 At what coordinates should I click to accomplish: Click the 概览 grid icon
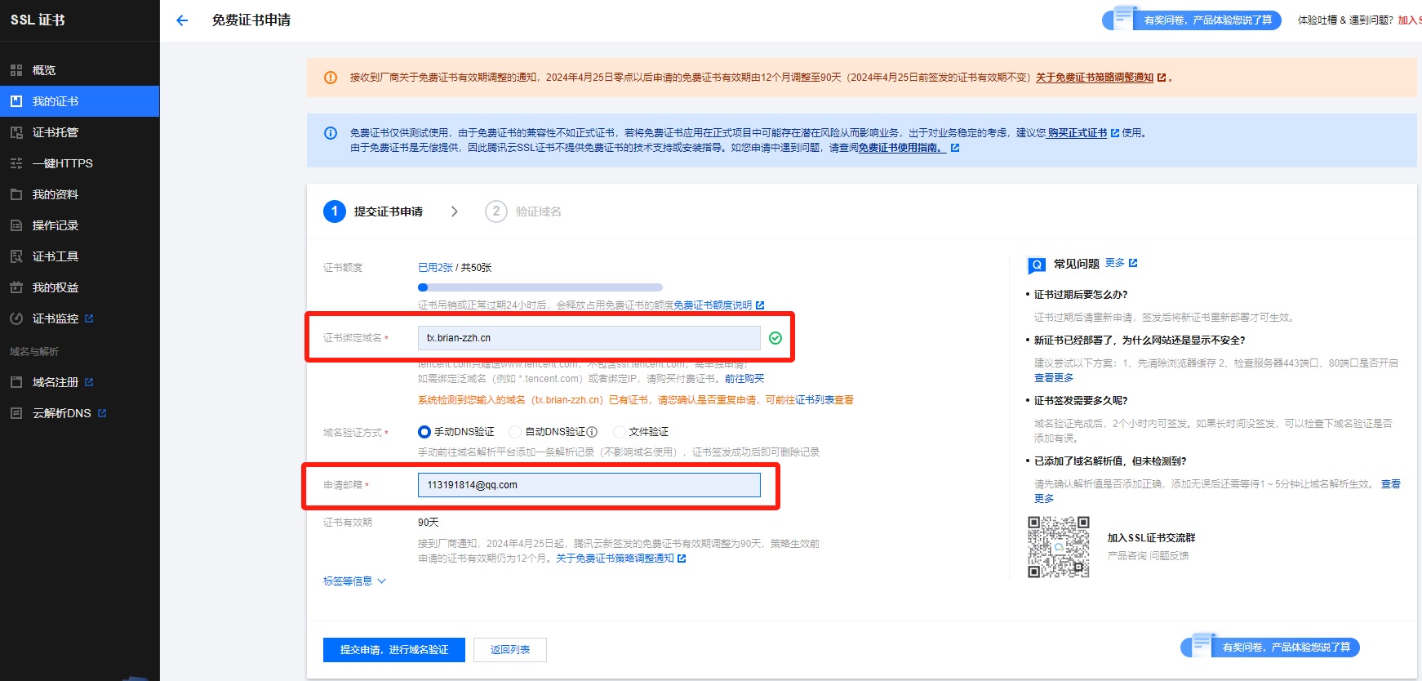point(16,70)
